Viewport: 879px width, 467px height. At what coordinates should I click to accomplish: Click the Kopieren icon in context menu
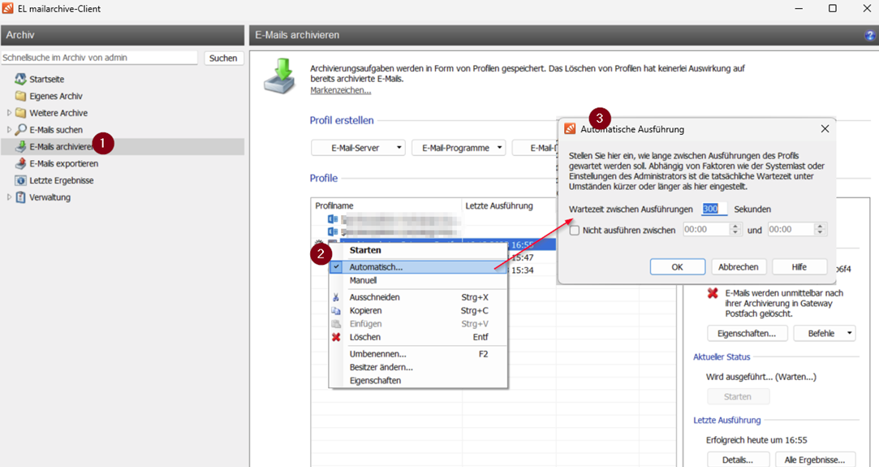point(336,311)
